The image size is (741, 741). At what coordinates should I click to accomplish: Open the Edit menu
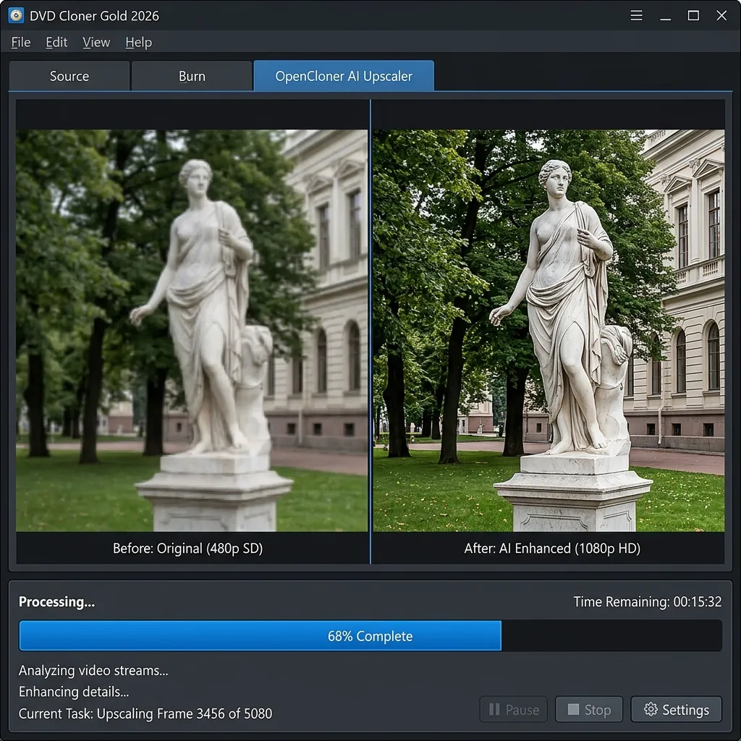click(56, 42)
